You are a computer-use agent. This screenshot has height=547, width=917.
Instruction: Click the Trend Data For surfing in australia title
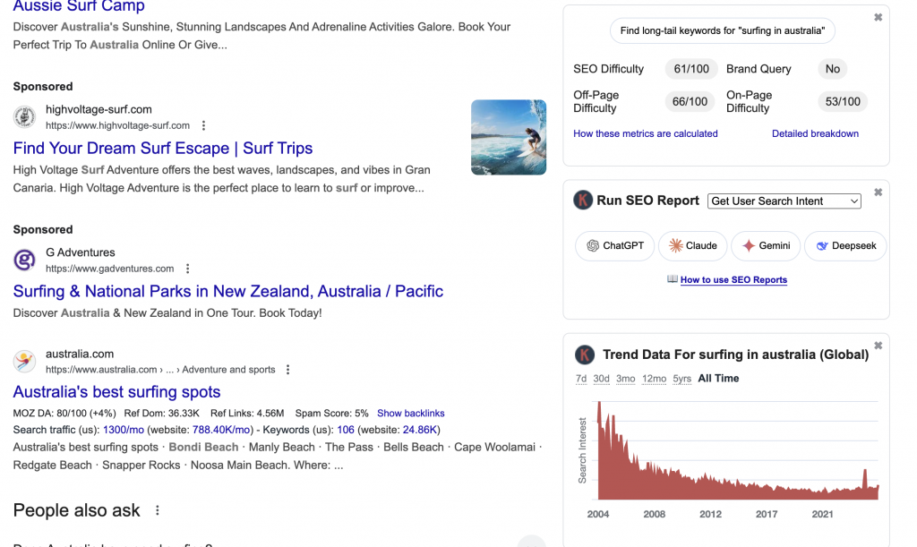click(736, 355)
